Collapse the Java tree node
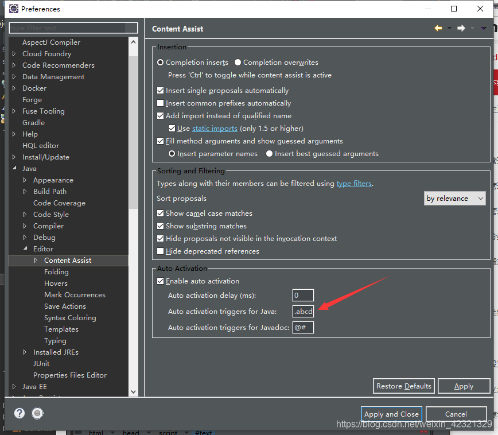This screenshot has height=435, width=498. click(x=14, y=168)
